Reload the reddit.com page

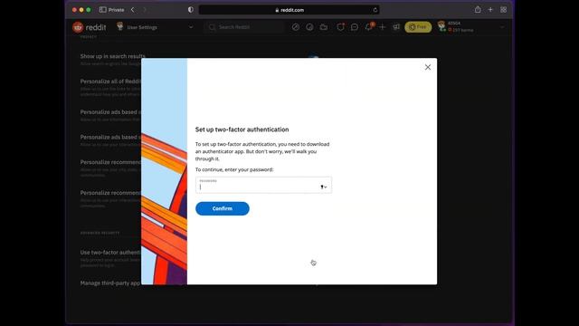coord(375,10)
